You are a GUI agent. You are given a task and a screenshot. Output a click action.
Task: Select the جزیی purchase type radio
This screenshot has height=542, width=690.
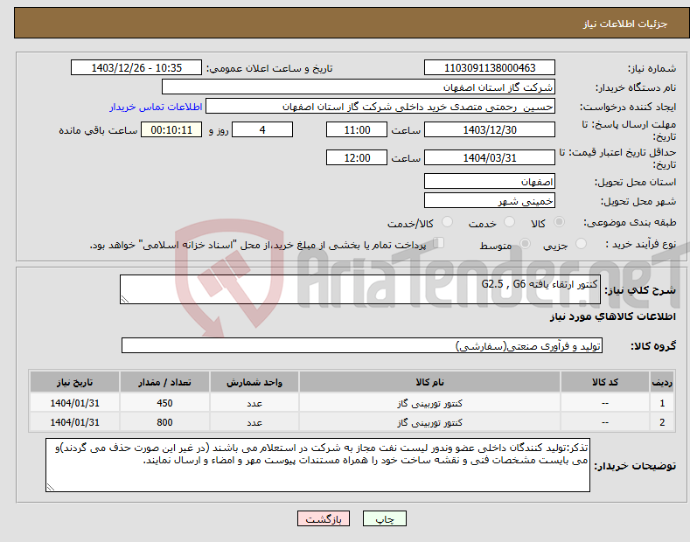click(581, 244)
